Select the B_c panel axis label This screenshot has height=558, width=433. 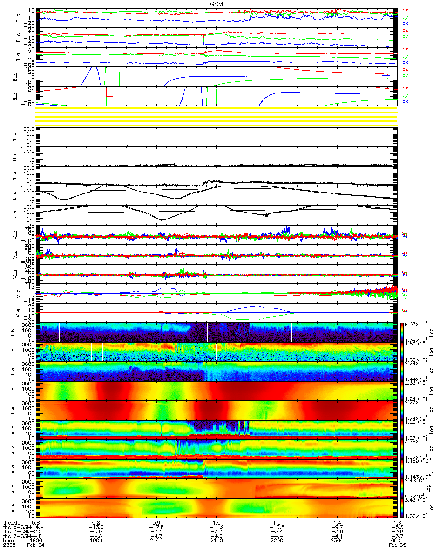pyautogui.click(x=19, y=37)
